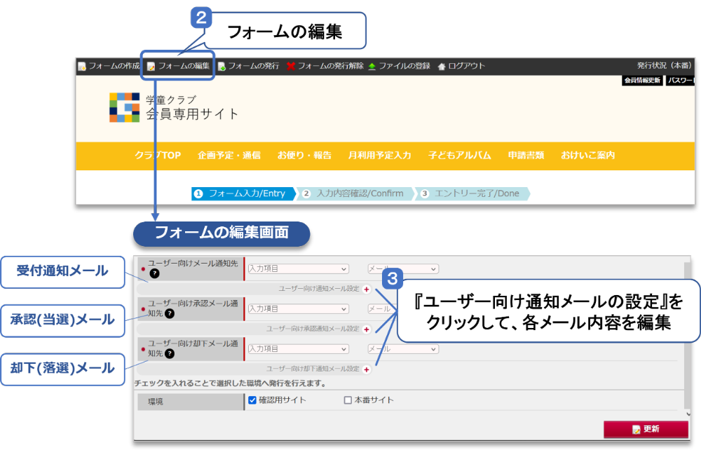Expand ユーザー向け通知メール設定 with its plus icon
The height and width of the screenshot is (450, 701).
click(367, 289)
